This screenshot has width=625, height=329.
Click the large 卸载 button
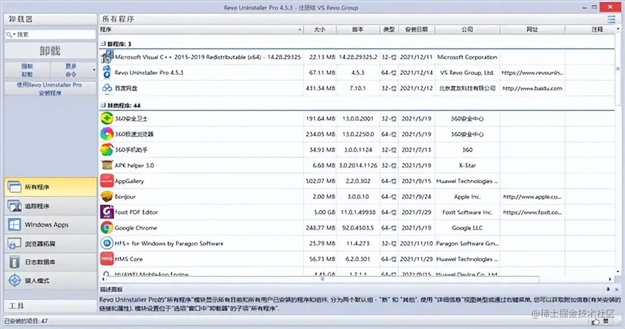51,50
